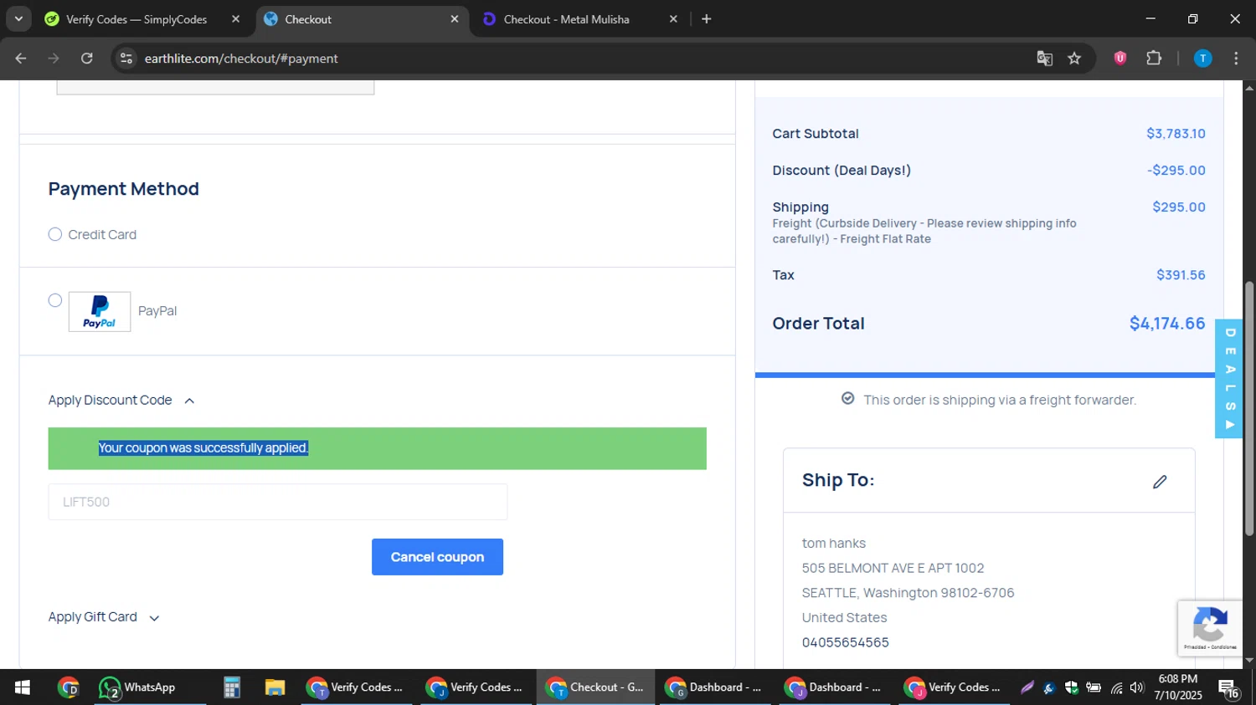
Task: Select Credit Card payment method
Action: (55, 234)
